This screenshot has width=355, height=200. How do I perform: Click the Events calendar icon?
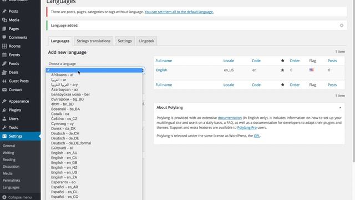pos(4,55)
